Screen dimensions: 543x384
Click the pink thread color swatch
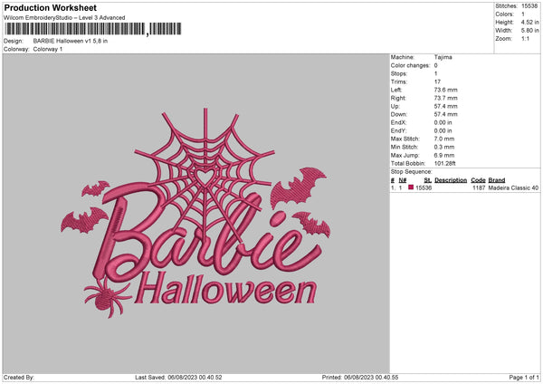tap(412, 187)
